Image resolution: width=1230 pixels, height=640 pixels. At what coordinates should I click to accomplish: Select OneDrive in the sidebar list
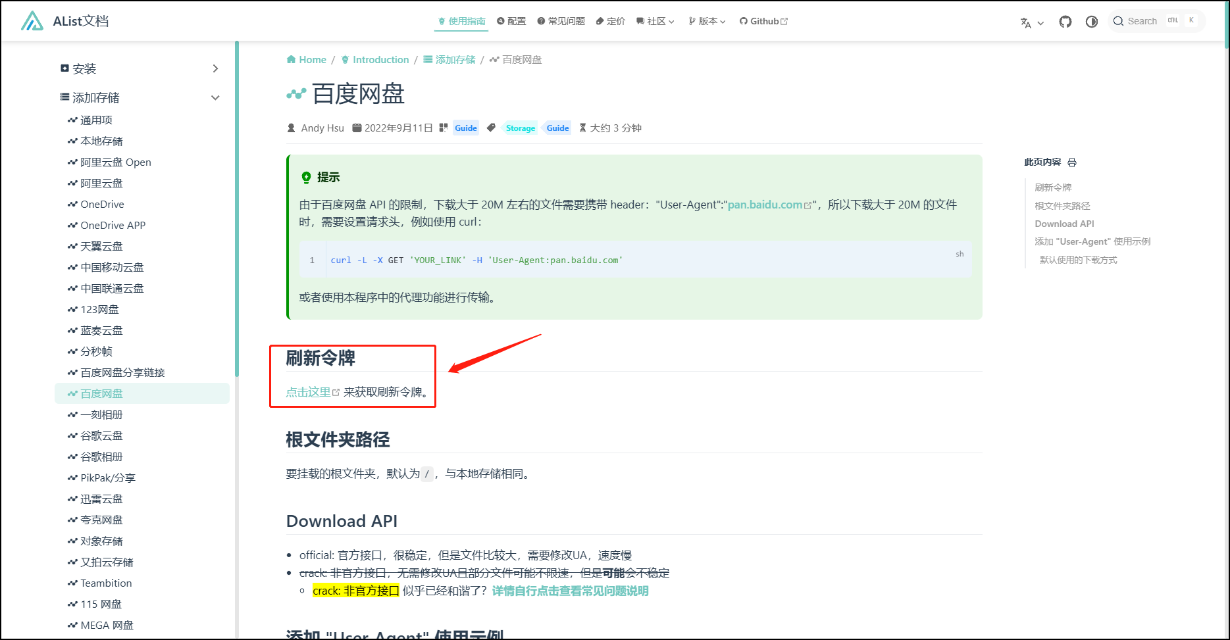coord(102,205)
